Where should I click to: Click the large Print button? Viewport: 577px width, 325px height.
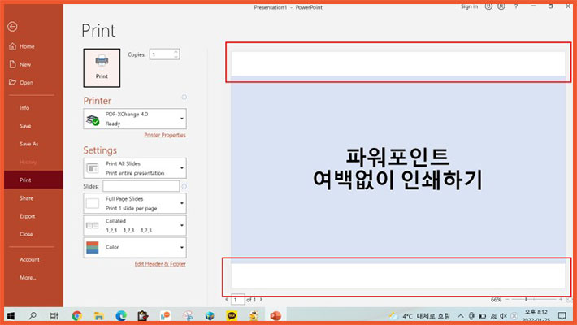(102, 67)
